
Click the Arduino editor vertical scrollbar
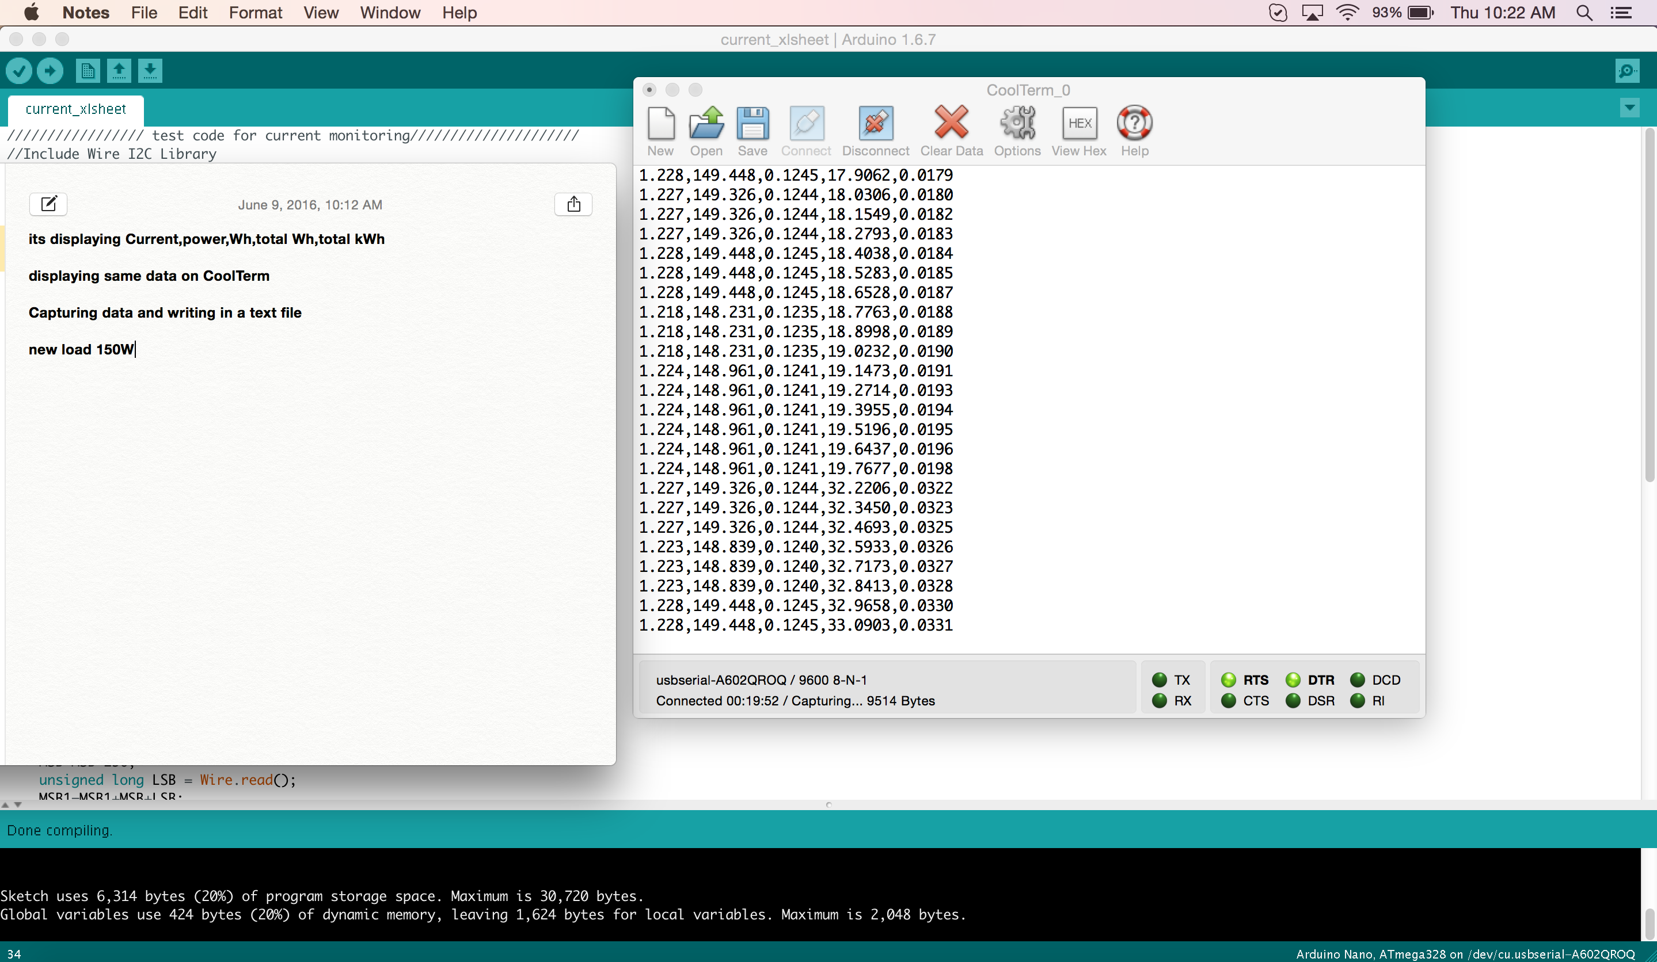1649,306
